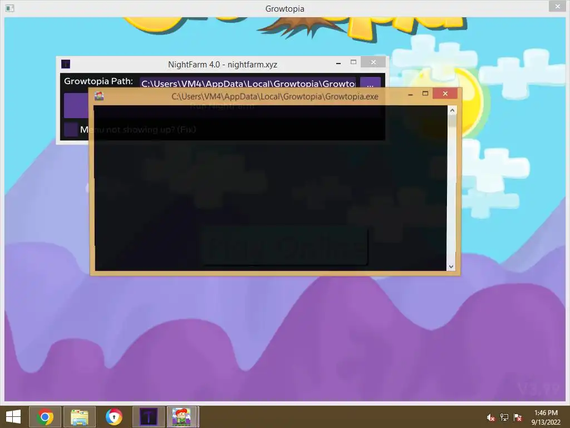
Task: Switch to Growtopia taskbar icon
Action: point(183,417)
